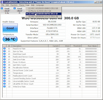This screenshot has width=103, height=100.
Task: Click status orb for UltraDMA CRC Error Count
Action: (x=4, y=84)
